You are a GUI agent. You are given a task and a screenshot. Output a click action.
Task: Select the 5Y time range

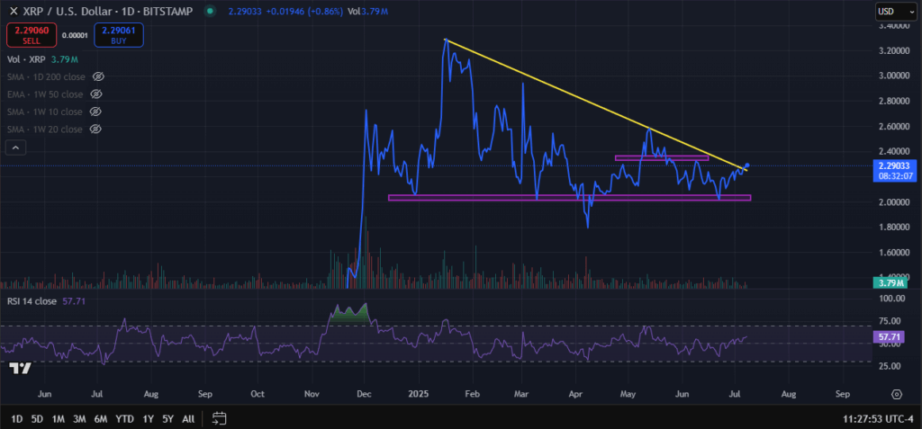[x=168, y=419]
